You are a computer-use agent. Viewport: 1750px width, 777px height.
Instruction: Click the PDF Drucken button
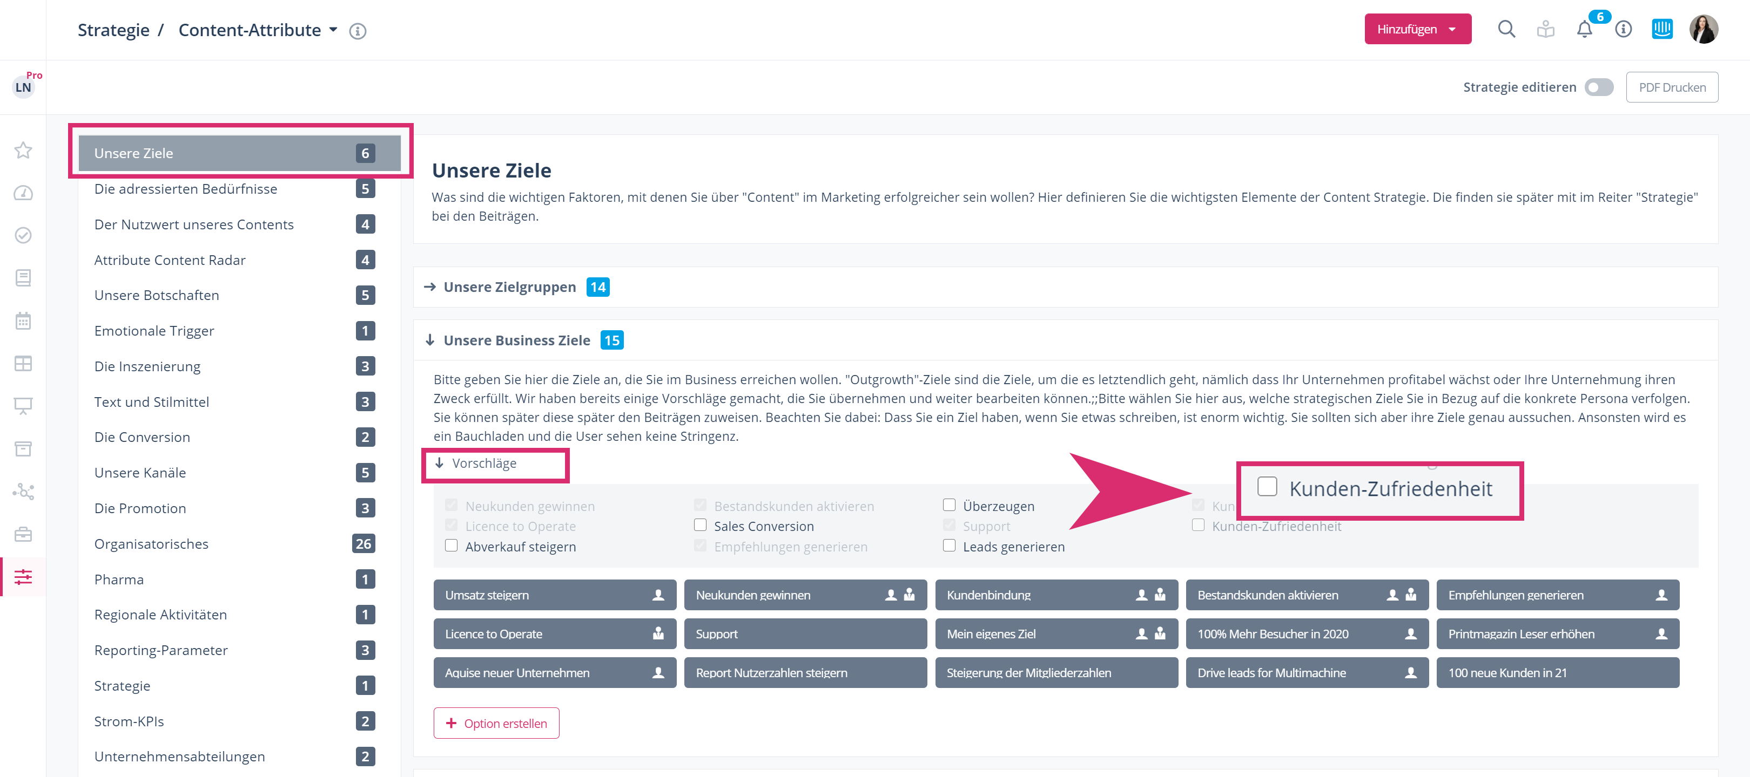(1671, 87)
